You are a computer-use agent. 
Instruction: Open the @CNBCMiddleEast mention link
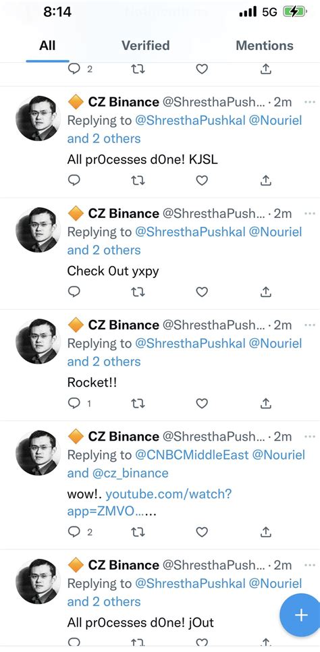tap(192, 455)
